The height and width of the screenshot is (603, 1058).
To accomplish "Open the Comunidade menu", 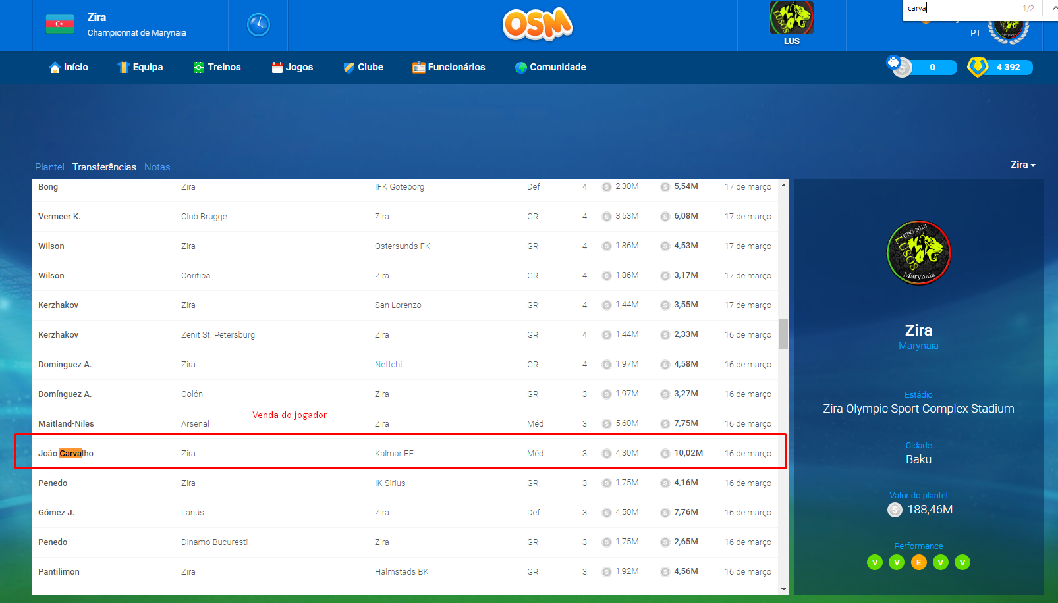I will (x=551, y=67).
